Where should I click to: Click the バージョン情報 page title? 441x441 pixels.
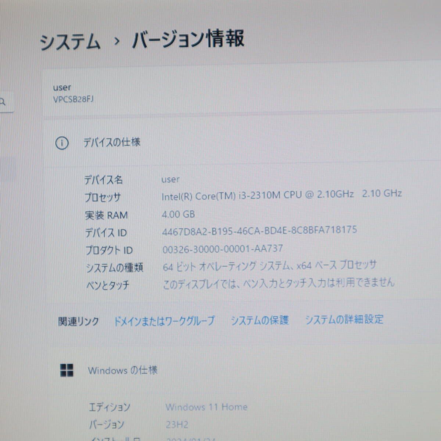tap(188, 39)
